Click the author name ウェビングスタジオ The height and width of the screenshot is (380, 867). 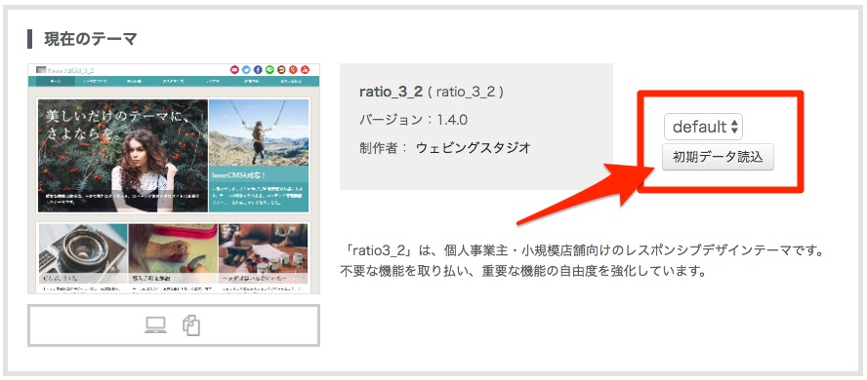coord(474,148)
